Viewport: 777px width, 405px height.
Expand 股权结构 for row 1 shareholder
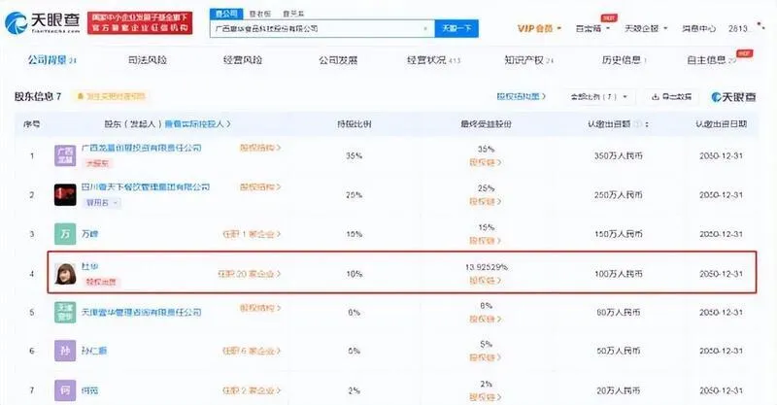tap(260, 148)
